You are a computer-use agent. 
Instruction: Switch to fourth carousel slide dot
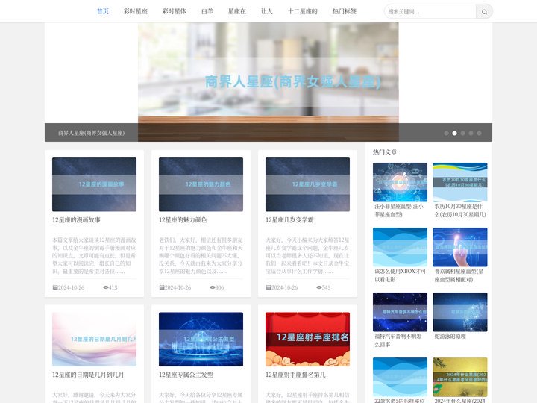pos(471,134)
